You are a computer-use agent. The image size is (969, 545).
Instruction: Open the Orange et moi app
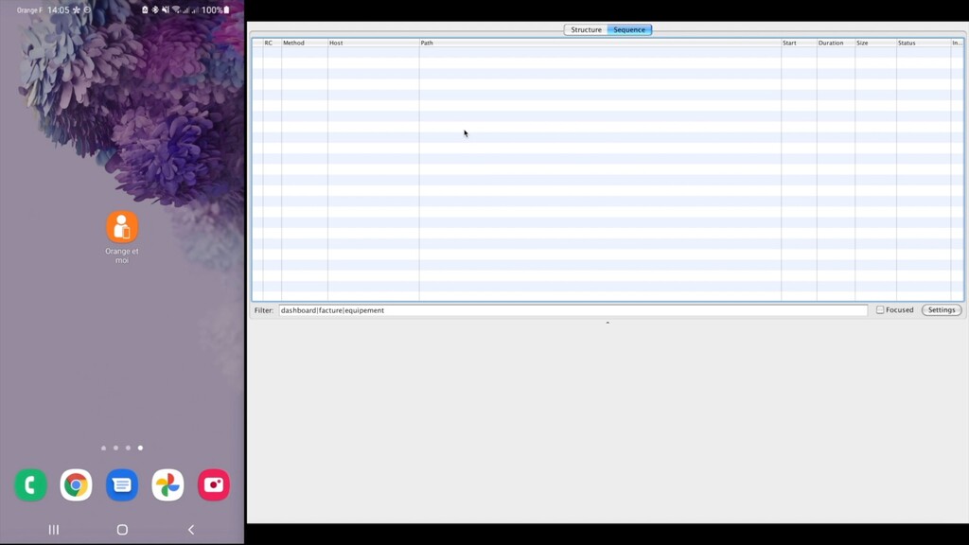(x=122, y=227)
